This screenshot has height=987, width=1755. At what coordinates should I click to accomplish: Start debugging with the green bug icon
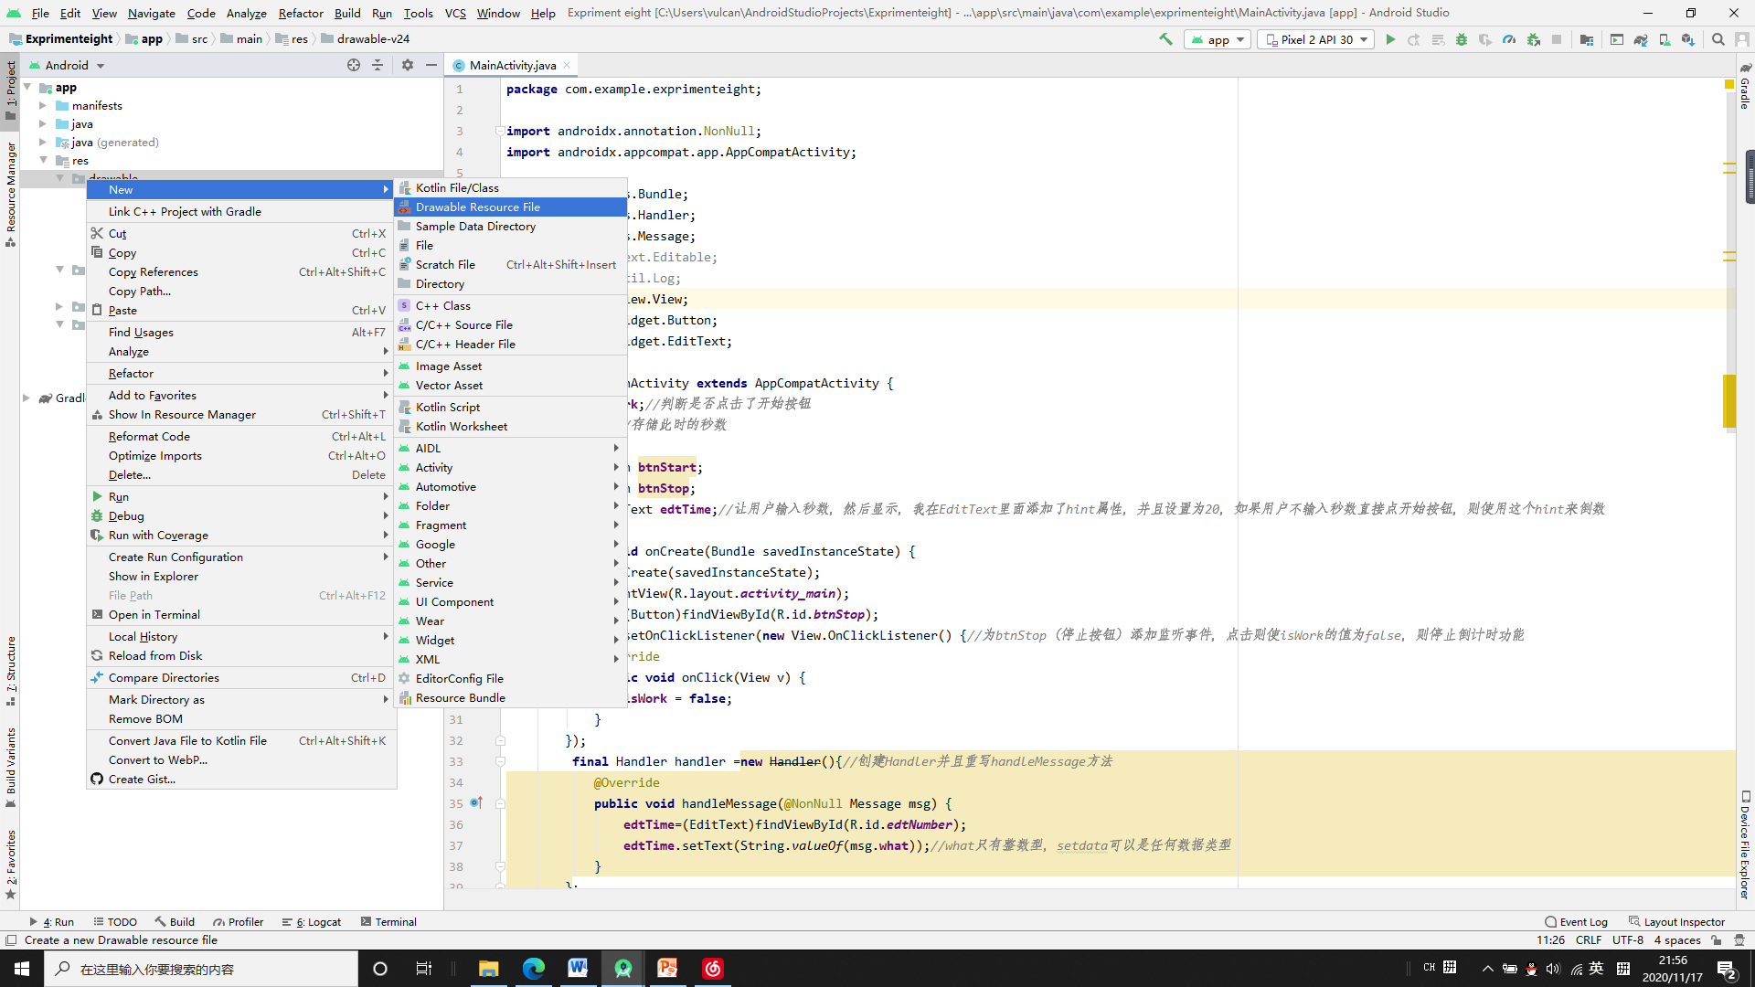1462,39
